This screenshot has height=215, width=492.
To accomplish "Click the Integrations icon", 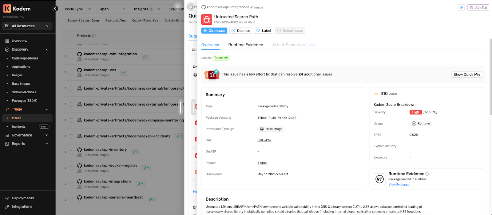I will click(x=7, y=207).
